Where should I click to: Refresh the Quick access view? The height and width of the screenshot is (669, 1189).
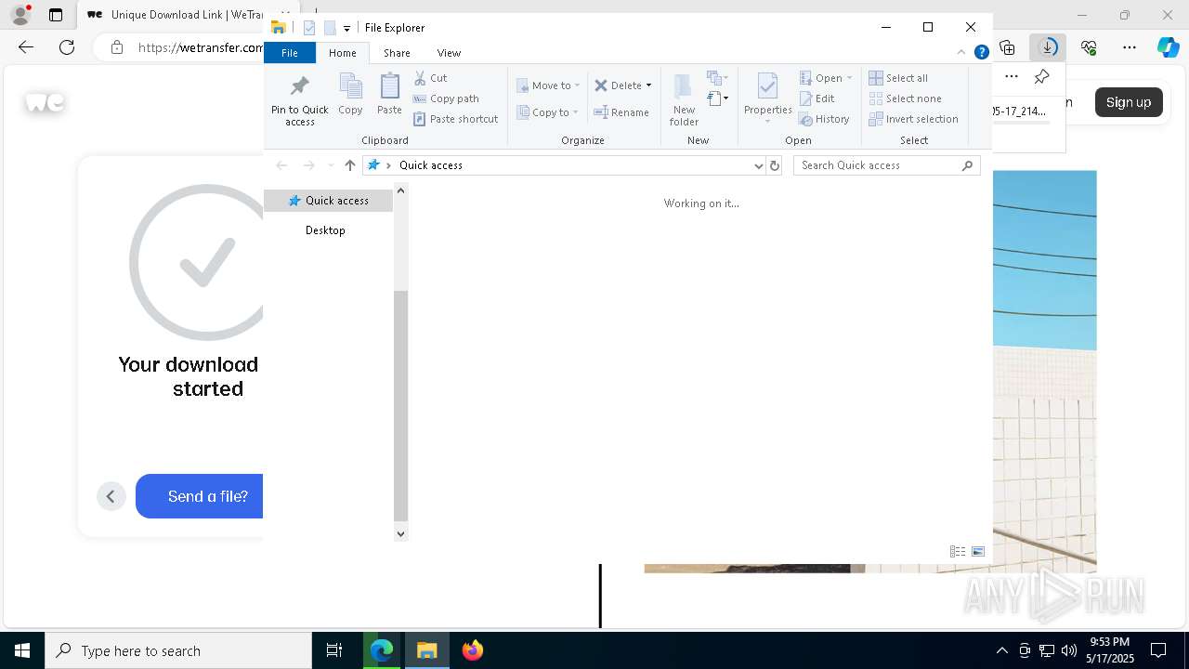pos(775,165)
